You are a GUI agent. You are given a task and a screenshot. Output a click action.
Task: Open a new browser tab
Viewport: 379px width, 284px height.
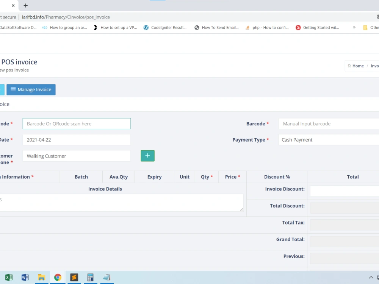point(25,5)
